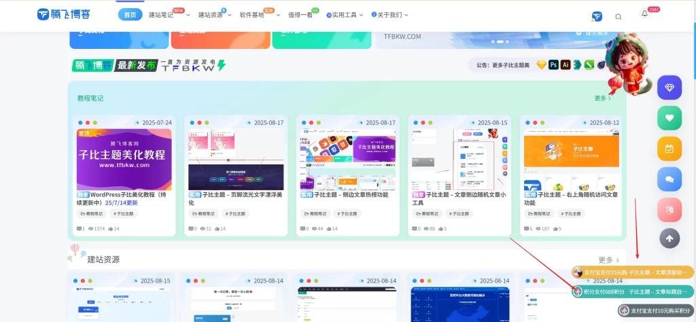Click date 2025-07-24 on first card

point(157,123)
